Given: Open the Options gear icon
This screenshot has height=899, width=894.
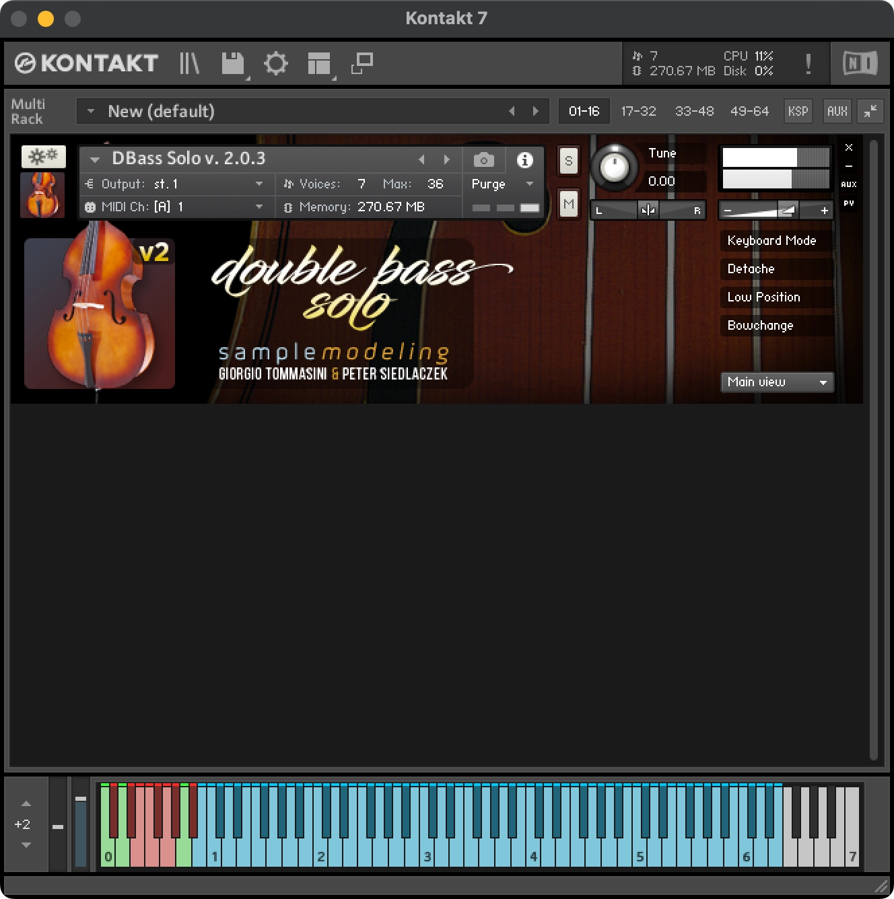Looking at the screenshot, I should (x=275, y=64).
